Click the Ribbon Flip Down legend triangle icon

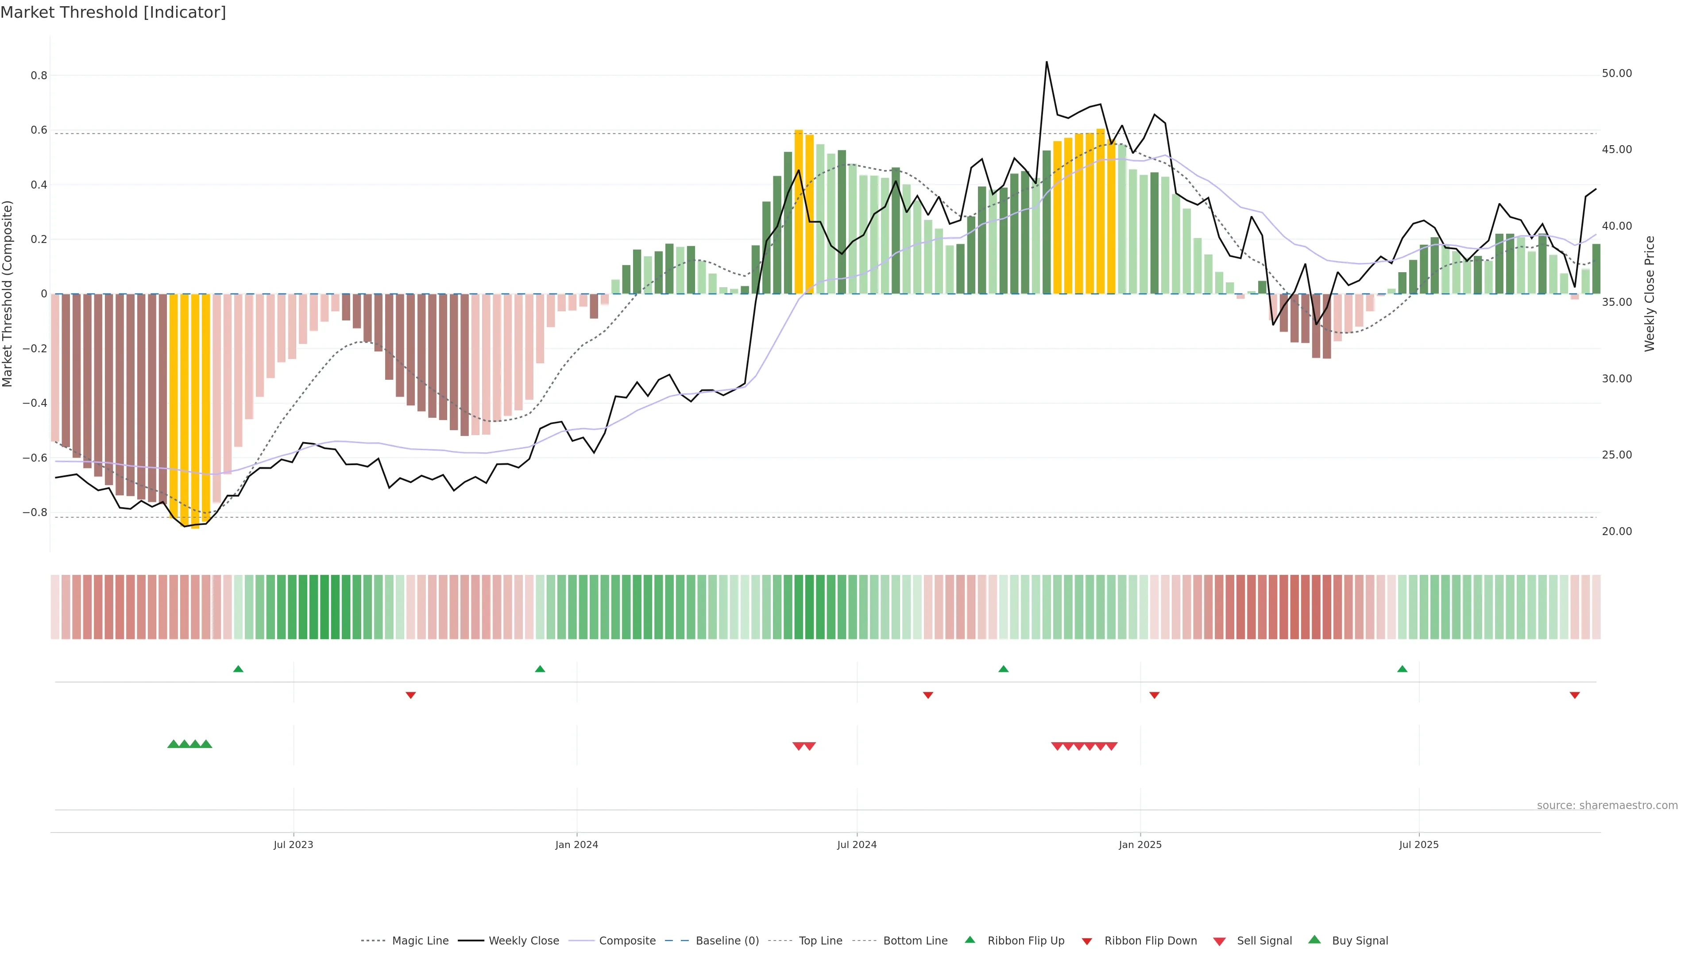click(x=1087, y=941)
